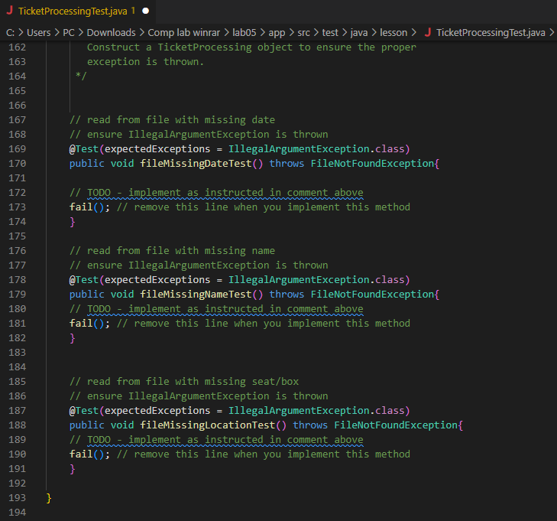
Task: Click the closing class brace on line 193
Action: 49,498
